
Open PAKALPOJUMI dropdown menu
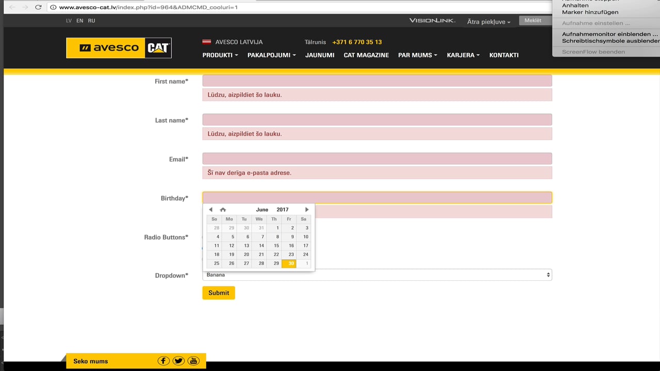(272, 55)
